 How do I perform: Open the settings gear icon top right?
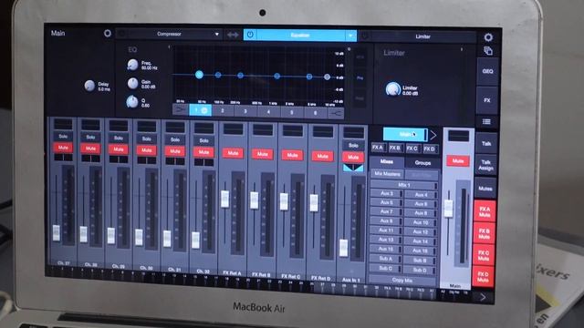(488, 37)
